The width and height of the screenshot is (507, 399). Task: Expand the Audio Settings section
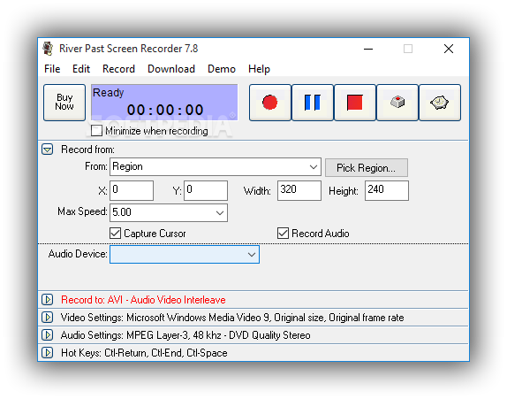tap(47, 335)
